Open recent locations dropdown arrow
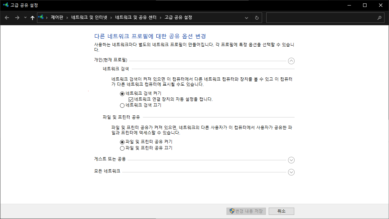The height and width of the screenshot is (219, 389). (25, 18)
